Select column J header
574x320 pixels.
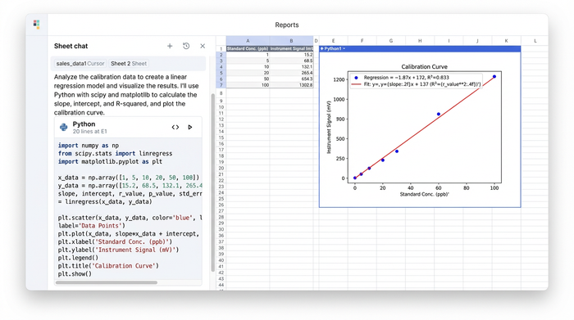pyautogui.click(x=478, y=41)
